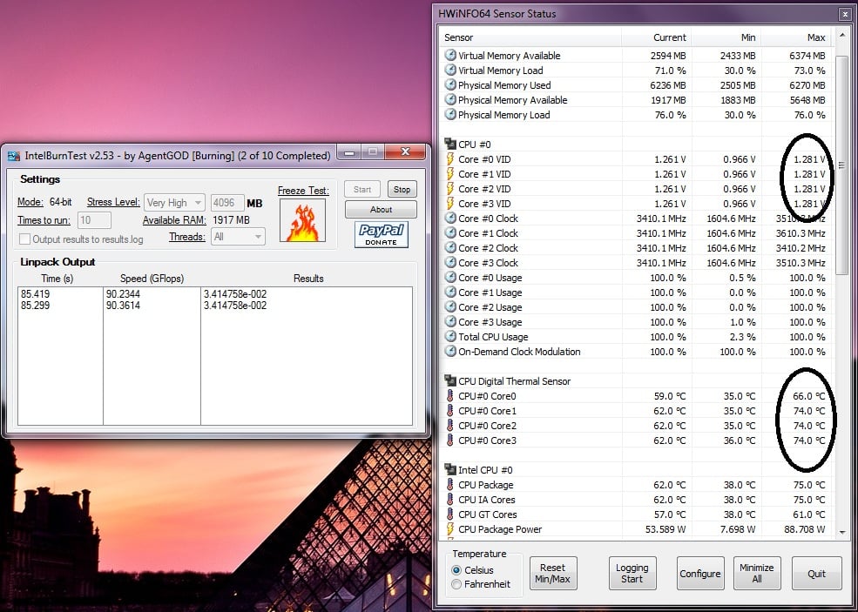The image size is (858, 612).
Task: Close the HWiNFO64 Sensor Status window
Action: click(845, 15)
